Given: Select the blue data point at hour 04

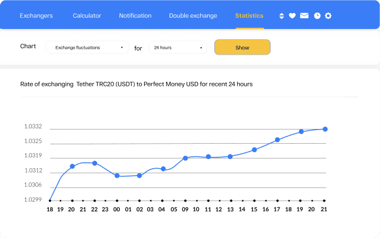Looking at the screenshot, I should click(163, 169).
